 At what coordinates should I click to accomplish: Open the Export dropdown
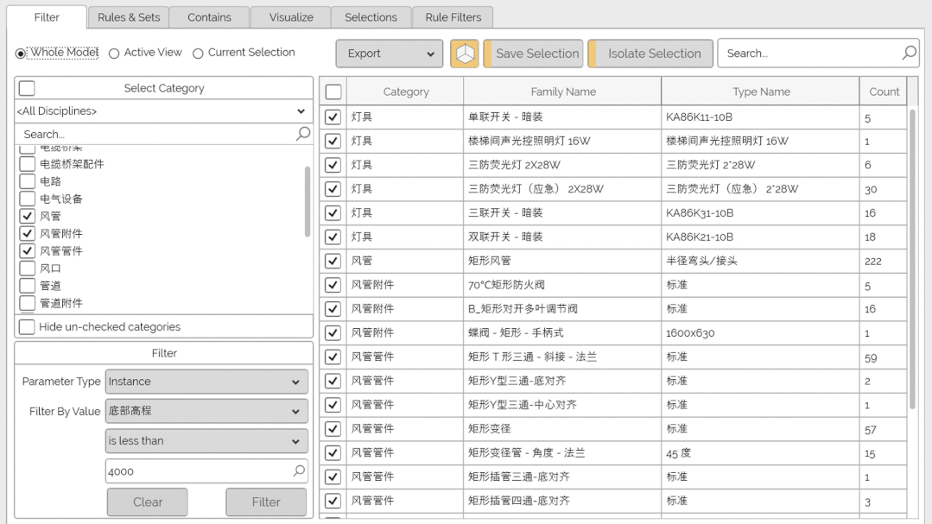(x=390, y=54)
